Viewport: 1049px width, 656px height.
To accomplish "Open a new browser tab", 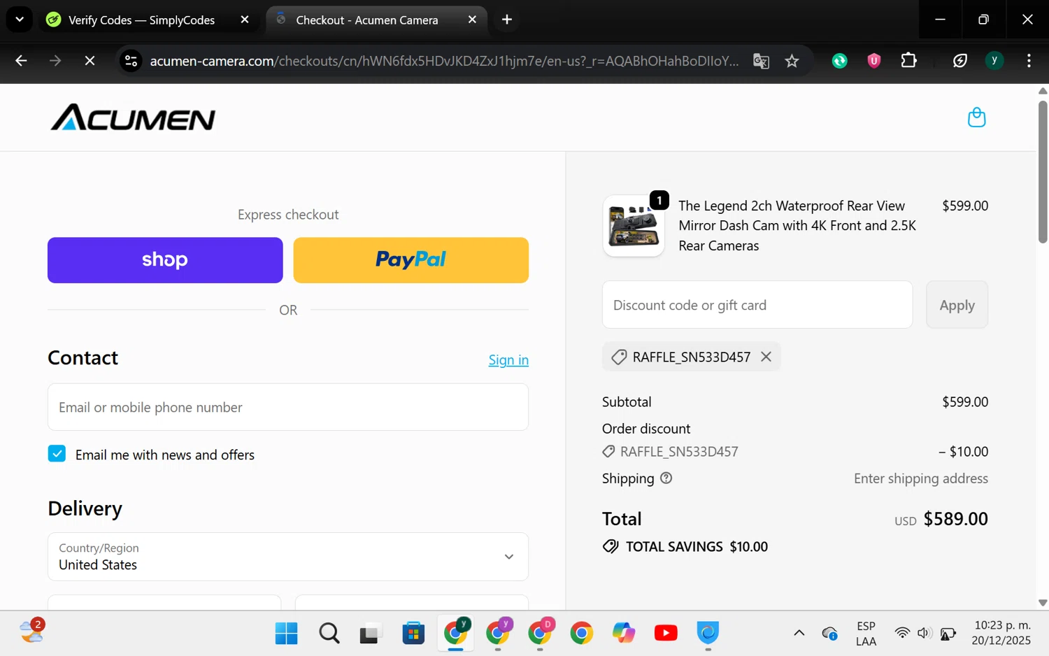I will pos(507,20).
